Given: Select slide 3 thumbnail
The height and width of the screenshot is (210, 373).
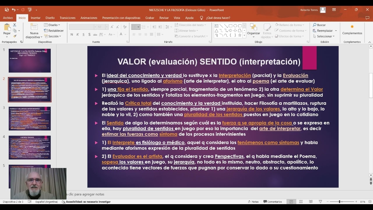Looking at the screenshot, I should pos(30,118).
